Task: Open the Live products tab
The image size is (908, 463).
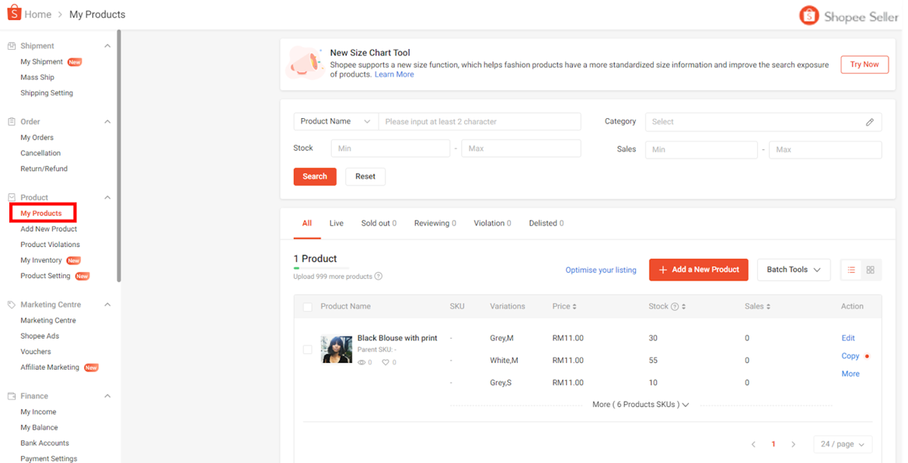Action: tap(336, 223)
